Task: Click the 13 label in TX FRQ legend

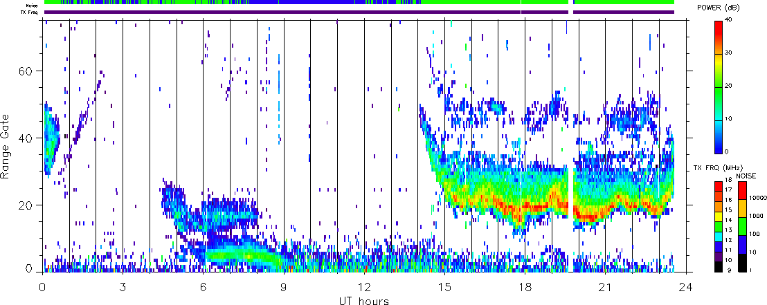Action: point(728,230)
